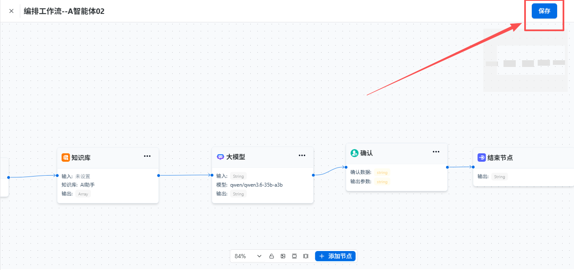574x270 pixels.
Task: Open the 84% zoom level dropdown
Action: click(x=248, y=256)
